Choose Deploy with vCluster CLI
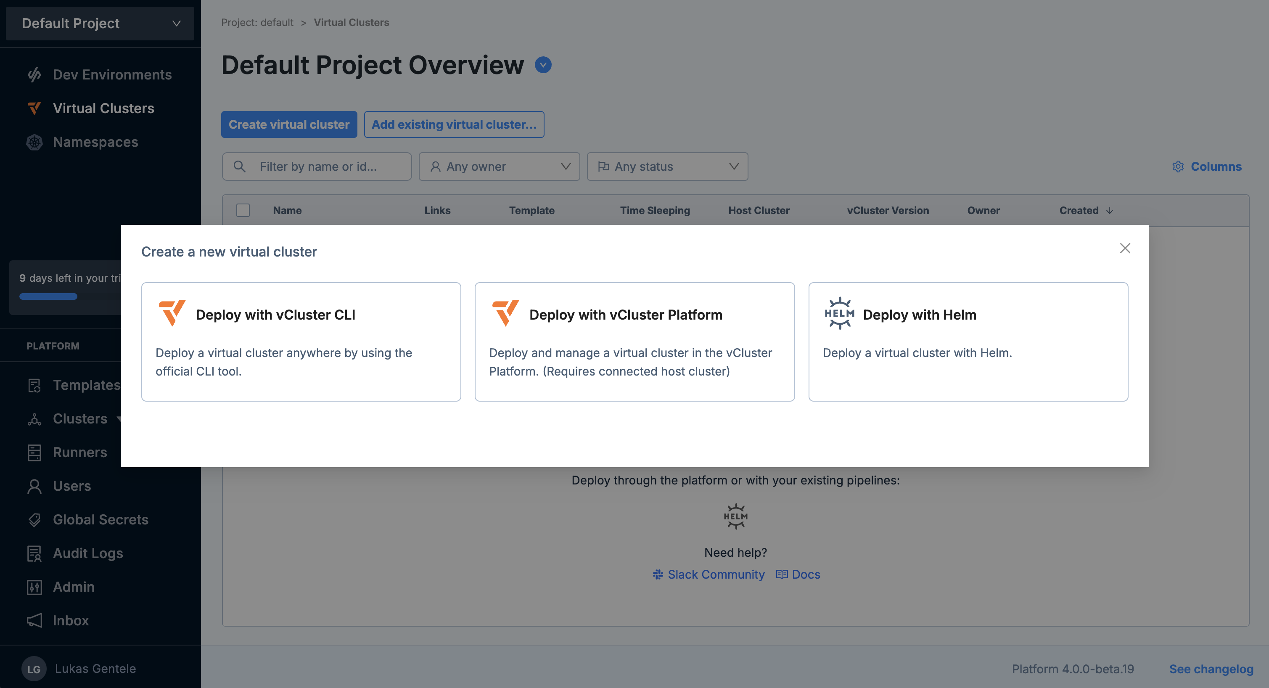 pyautogui.click(x=301, y=341)
